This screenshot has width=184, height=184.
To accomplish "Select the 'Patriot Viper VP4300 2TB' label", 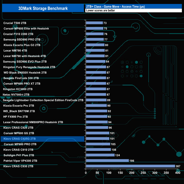I will [20, 161].
